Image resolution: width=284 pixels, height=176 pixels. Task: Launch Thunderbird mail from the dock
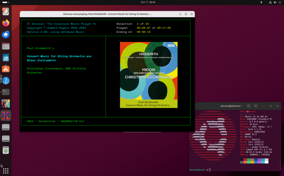6,34
